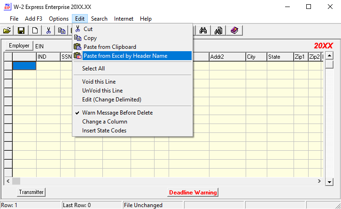Open the Search menu
Screen dimensions: 341x209
[x=99, y=19]
